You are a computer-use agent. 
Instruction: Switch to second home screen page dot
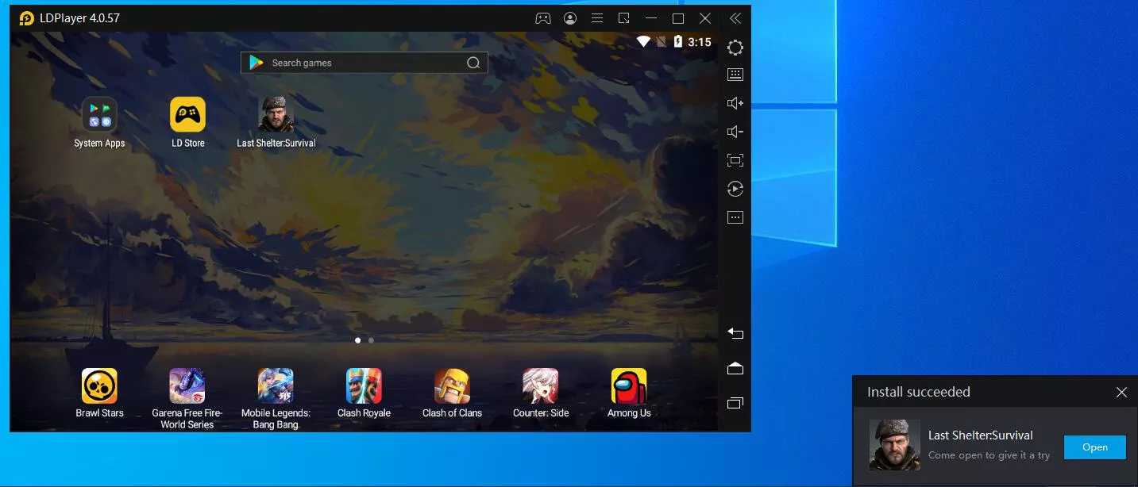[371, 340]
